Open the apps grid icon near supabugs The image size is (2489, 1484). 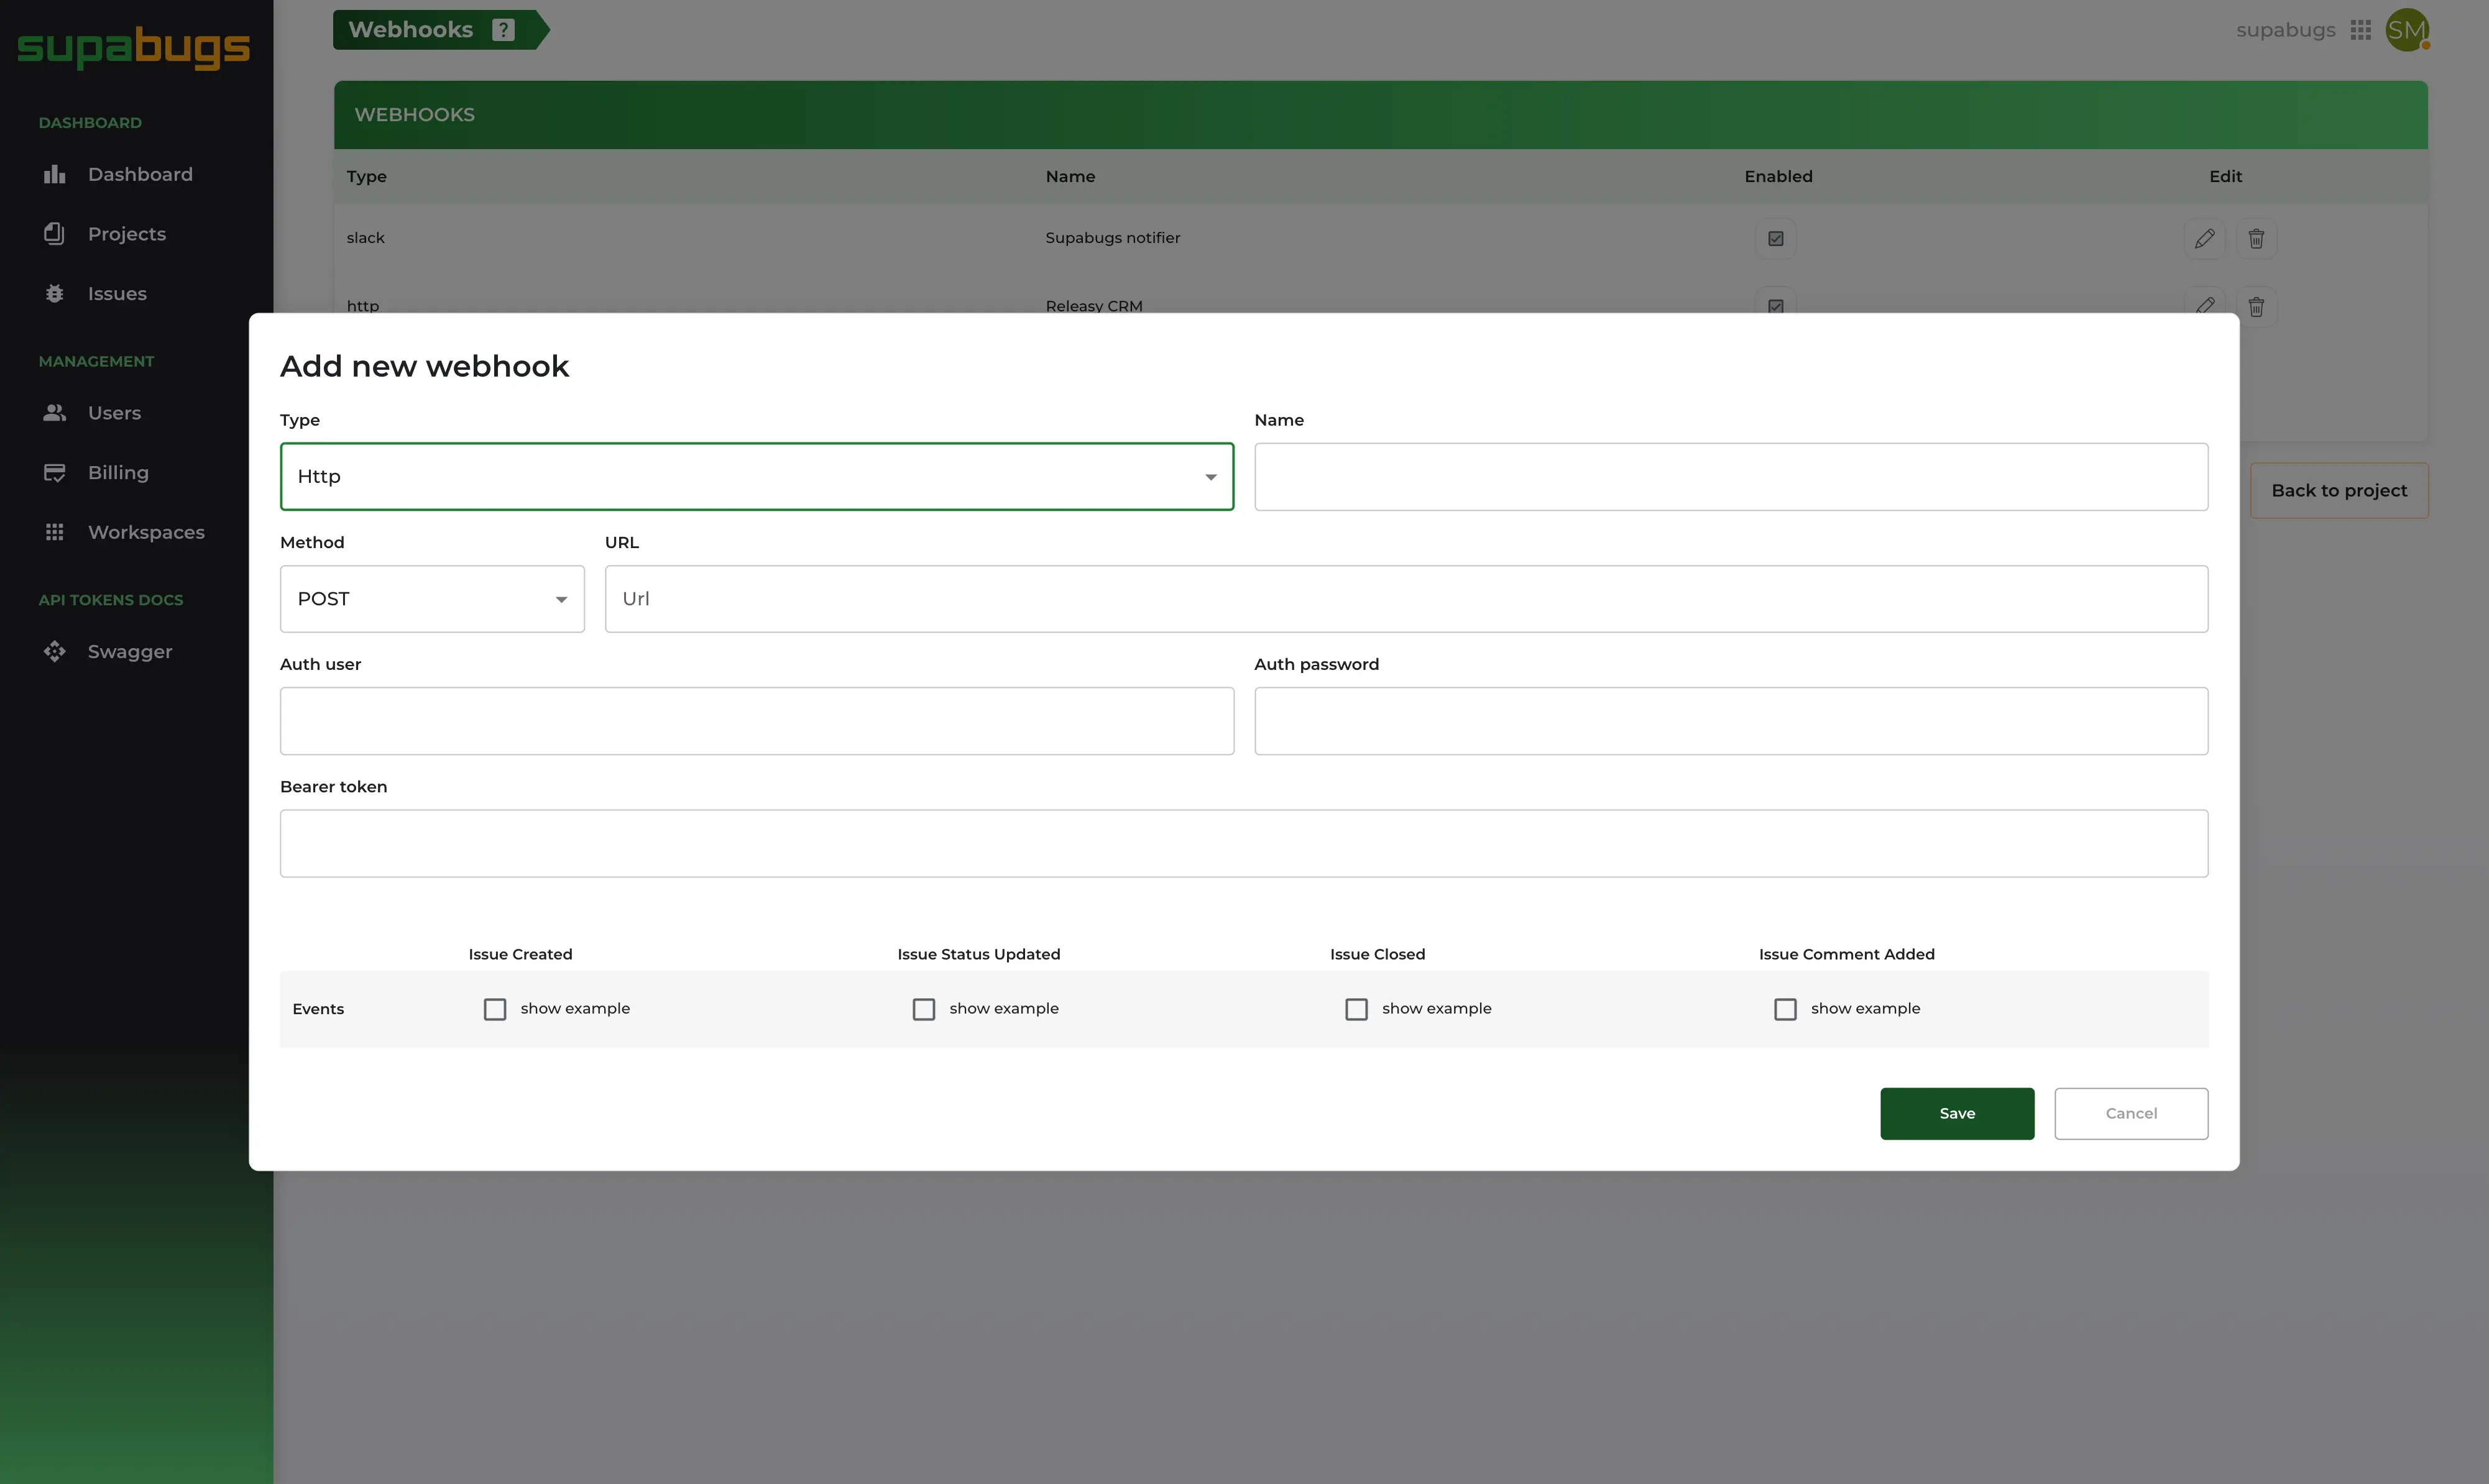[x=2360, y=30]
